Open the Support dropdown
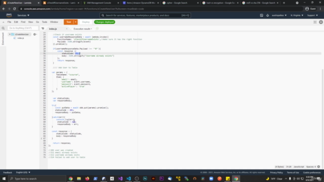 coord(312,15)
